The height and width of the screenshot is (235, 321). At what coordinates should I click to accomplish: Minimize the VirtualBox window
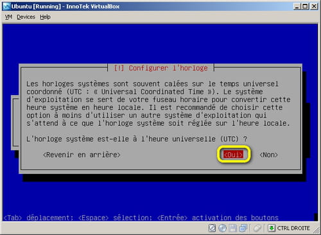[297, 6]
